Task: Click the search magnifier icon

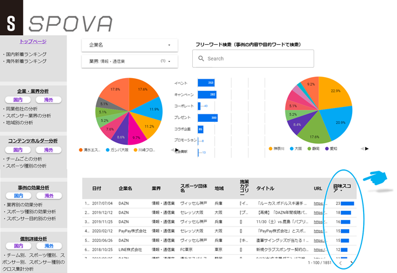Action: coord(201,59)
